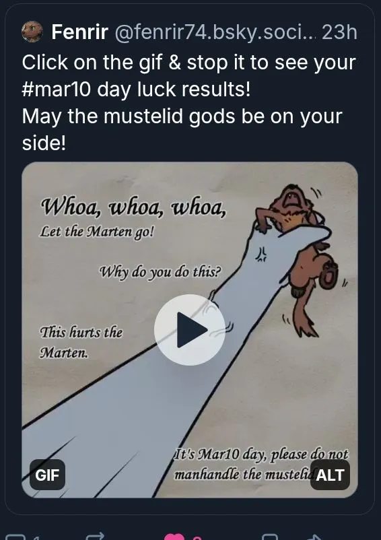The height and width of the screenshot is (540, 381).
Task: Open Fenrir's profile avatar
Action: click(x=32, y=32)
